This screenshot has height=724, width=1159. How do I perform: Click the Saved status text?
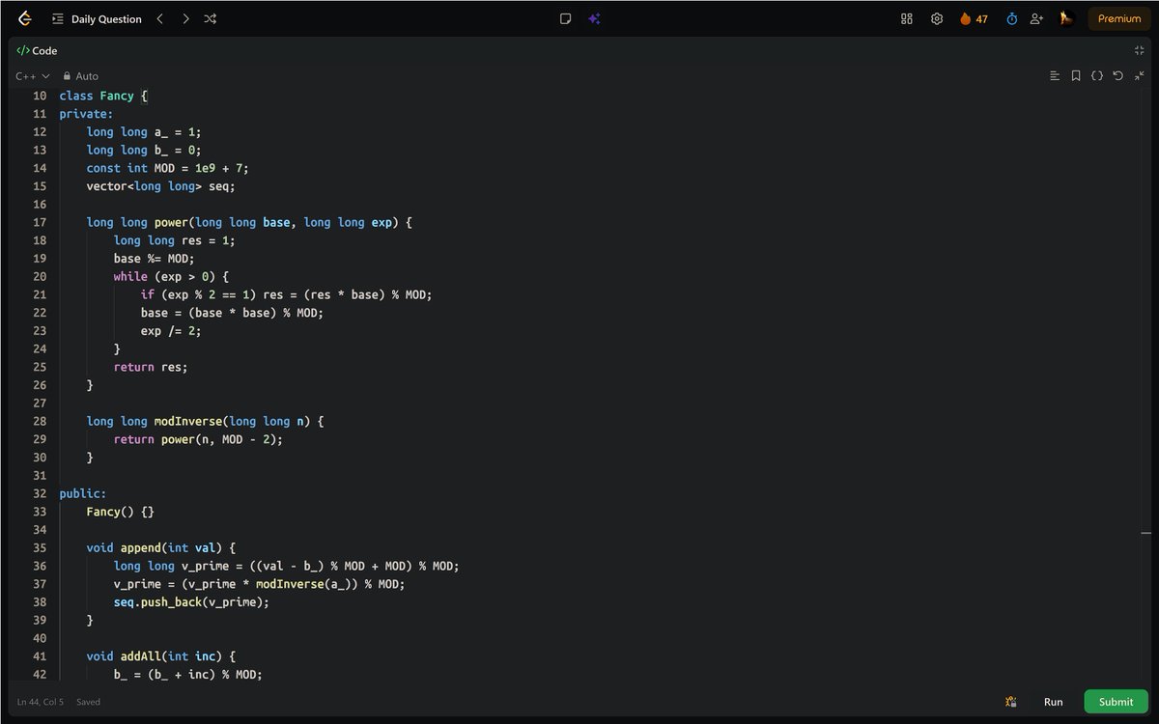[88, 702]
